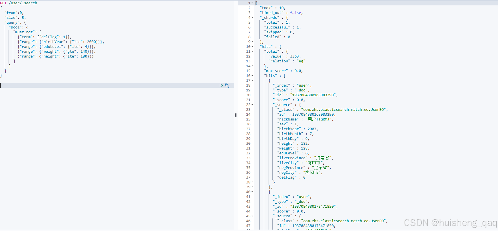
Task: Toggle the fold marker at line 38
Action: (252, 182)
